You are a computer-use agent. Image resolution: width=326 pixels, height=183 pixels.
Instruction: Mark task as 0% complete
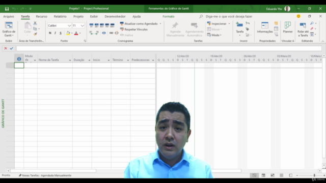click(x=91, y=25)
